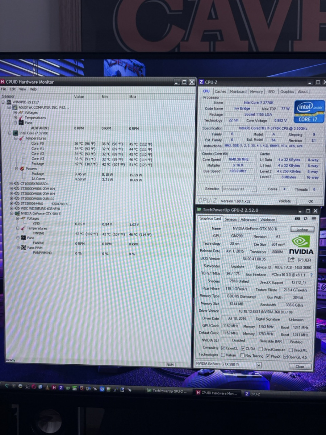Switch to the Sensors tab in GPU-Z

click(x=230, y=219)
